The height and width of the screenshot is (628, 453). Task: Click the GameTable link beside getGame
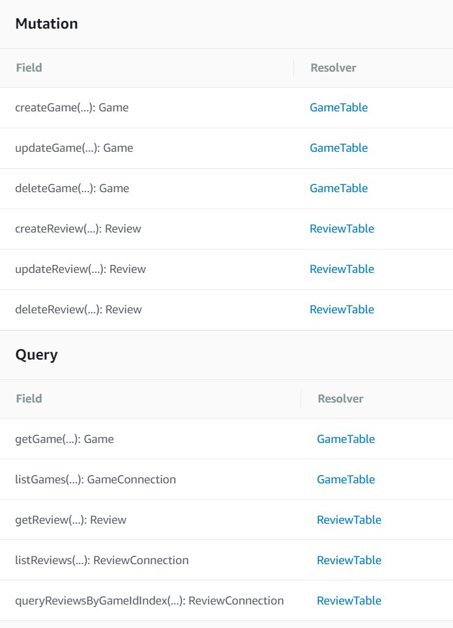[345, 439]
